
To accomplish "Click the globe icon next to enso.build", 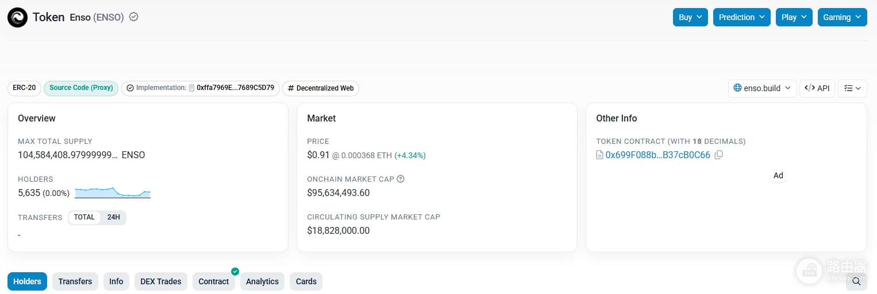I will [738, 88].
